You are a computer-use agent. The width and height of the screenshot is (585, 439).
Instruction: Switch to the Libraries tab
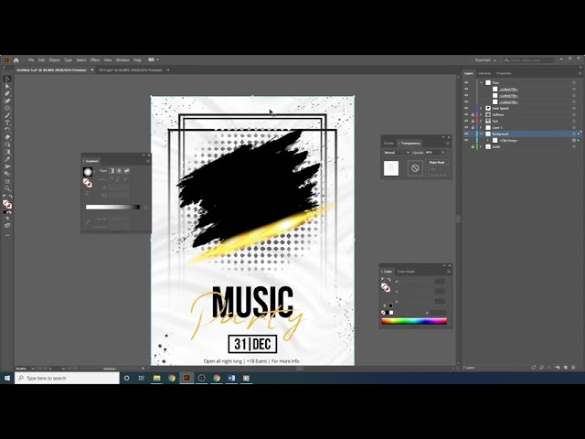coord(484,73)
